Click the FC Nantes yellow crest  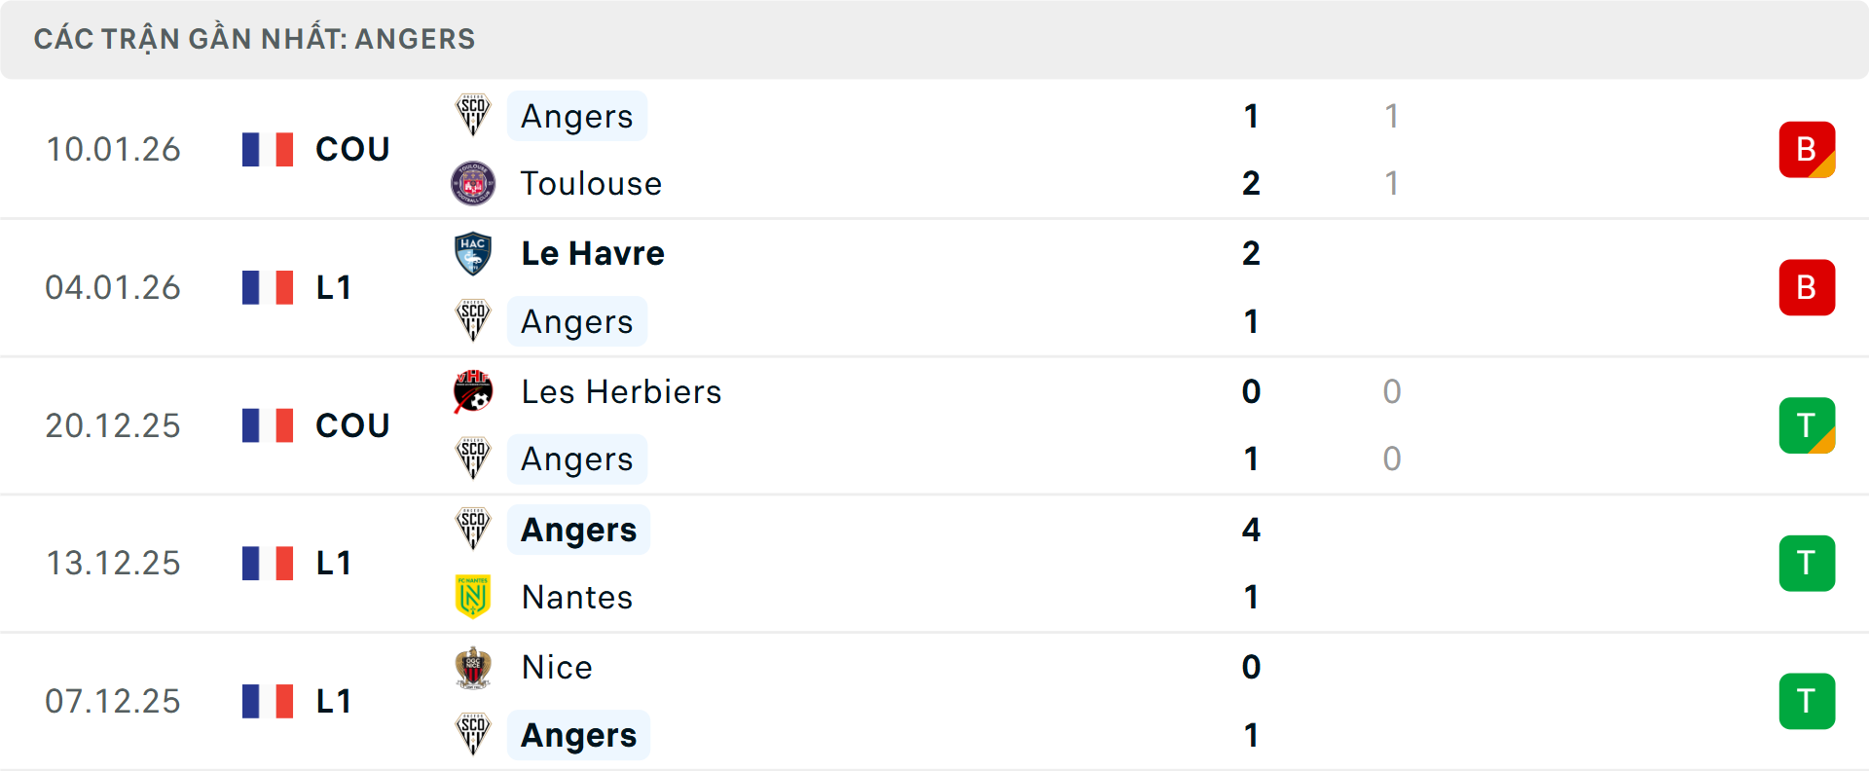tap(473, 597)
